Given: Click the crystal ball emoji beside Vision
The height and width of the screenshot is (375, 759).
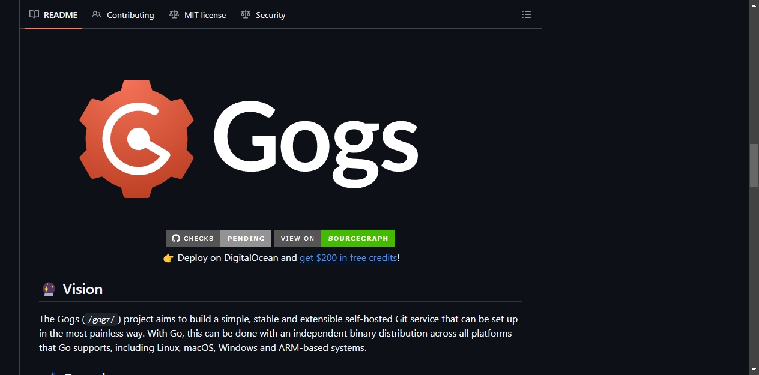Looking at the screenshot, I should (49, 289).
